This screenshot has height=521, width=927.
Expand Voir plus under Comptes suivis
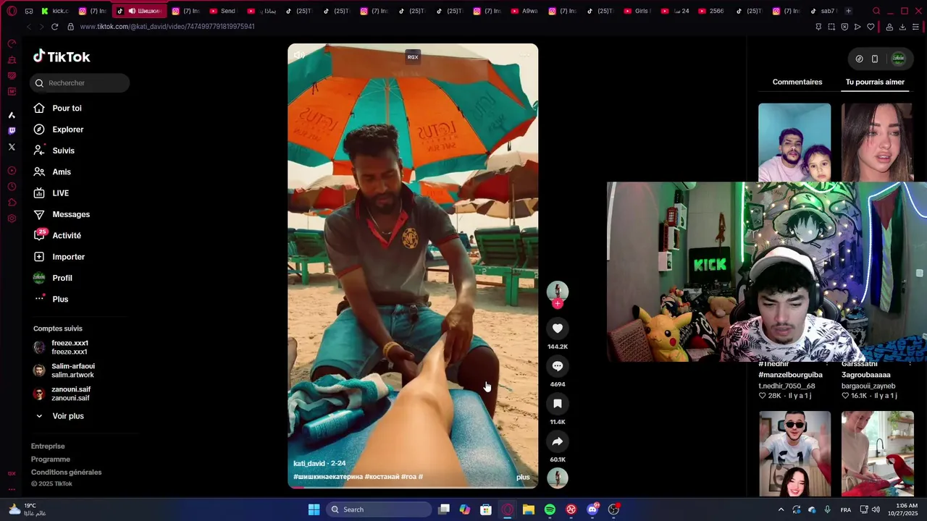coord(68,416)
